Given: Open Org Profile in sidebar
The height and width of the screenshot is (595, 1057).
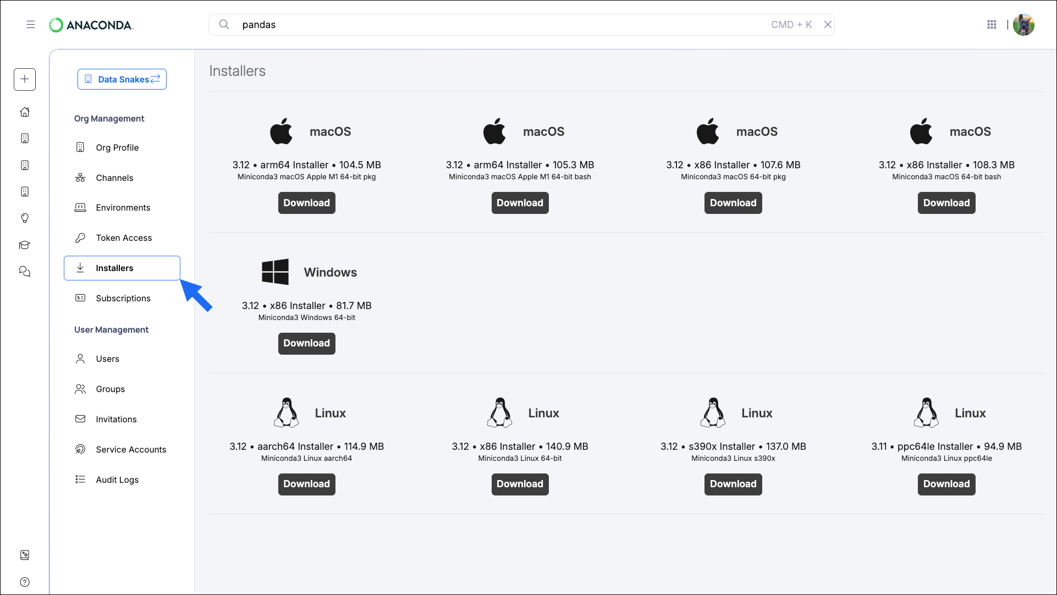Looking at the screenshot, I should coord(122,147).
